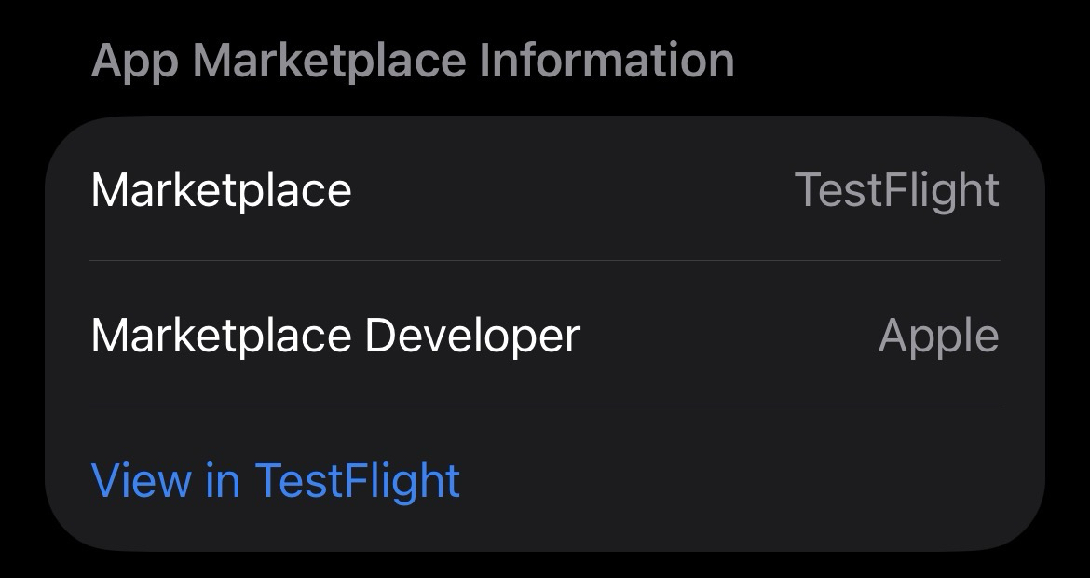Click the word Developer in second row
Screen dimensions: 1090x578
click(472, 335)
